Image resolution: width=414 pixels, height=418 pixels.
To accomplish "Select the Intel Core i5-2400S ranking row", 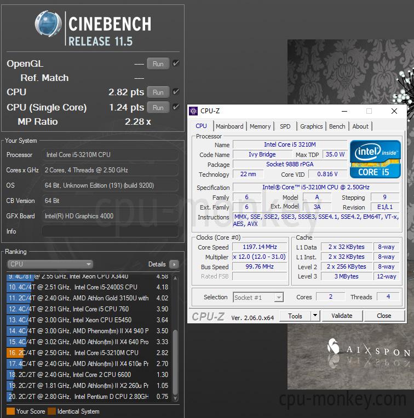I will (x=89, y=287).
